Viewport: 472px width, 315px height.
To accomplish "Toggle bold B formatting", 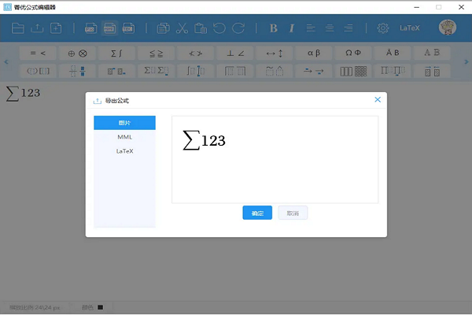I will 274,28.
